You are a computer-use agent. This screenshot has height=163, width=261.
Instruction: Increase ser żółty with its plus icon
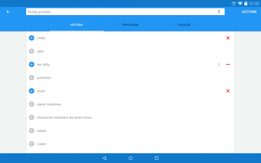31,64
